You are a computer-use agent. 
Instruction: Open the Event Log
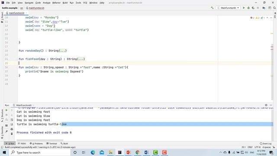pyautogui.click(x=266, y=143)
